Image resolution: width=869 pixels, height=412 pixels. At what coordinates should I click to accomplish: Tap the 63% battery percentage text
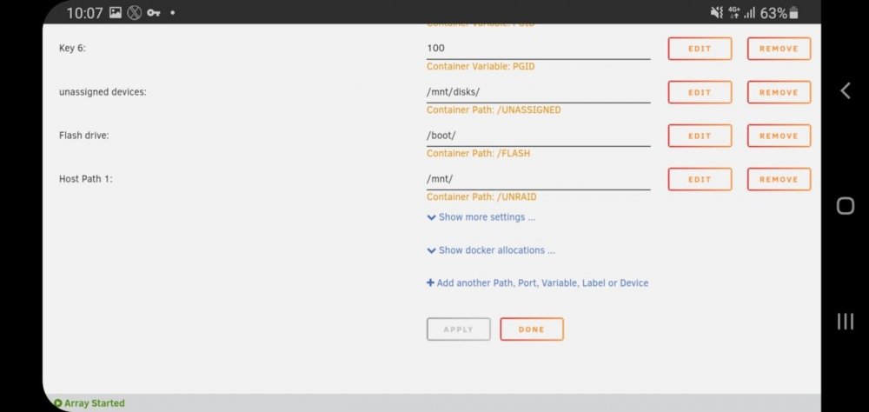coord(773,13)
